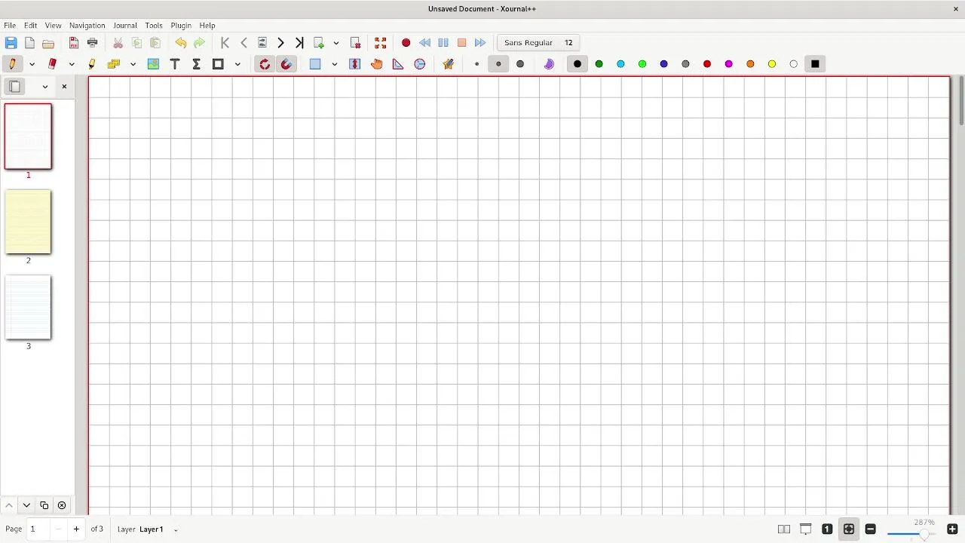Activate the compass tool

[x=420, y=64]
